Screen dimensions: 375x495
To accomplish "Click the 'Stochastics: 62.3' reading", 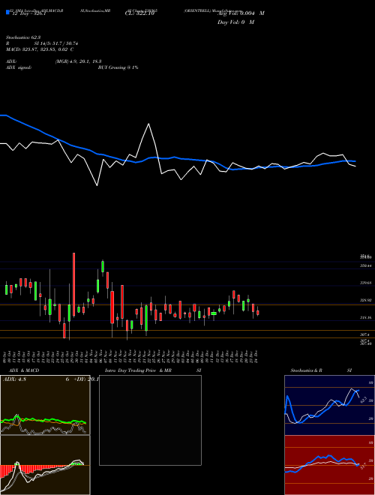I will click(23, 37).
